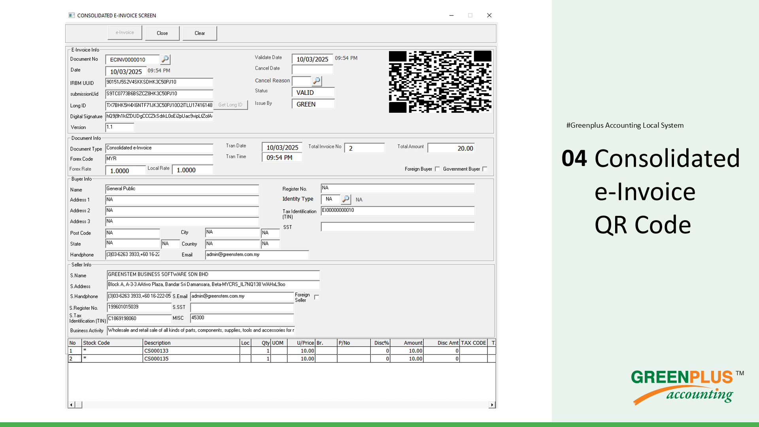Image resolution: width=759 pixels, height=427 pixels.
Task: Click the Get Long ID button
Action: click(x=230, y=105)
